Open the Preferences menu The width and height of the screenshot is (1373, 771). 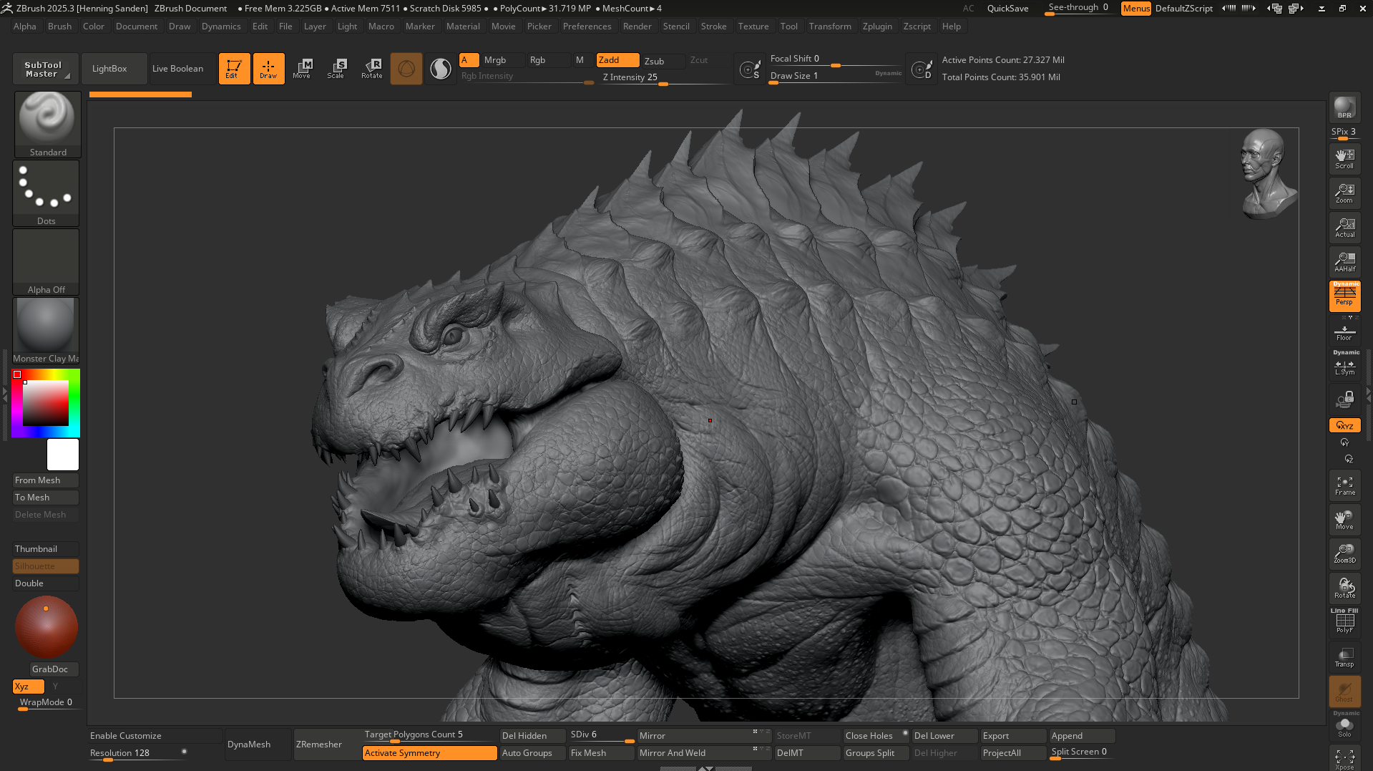(x=587, y=26)
